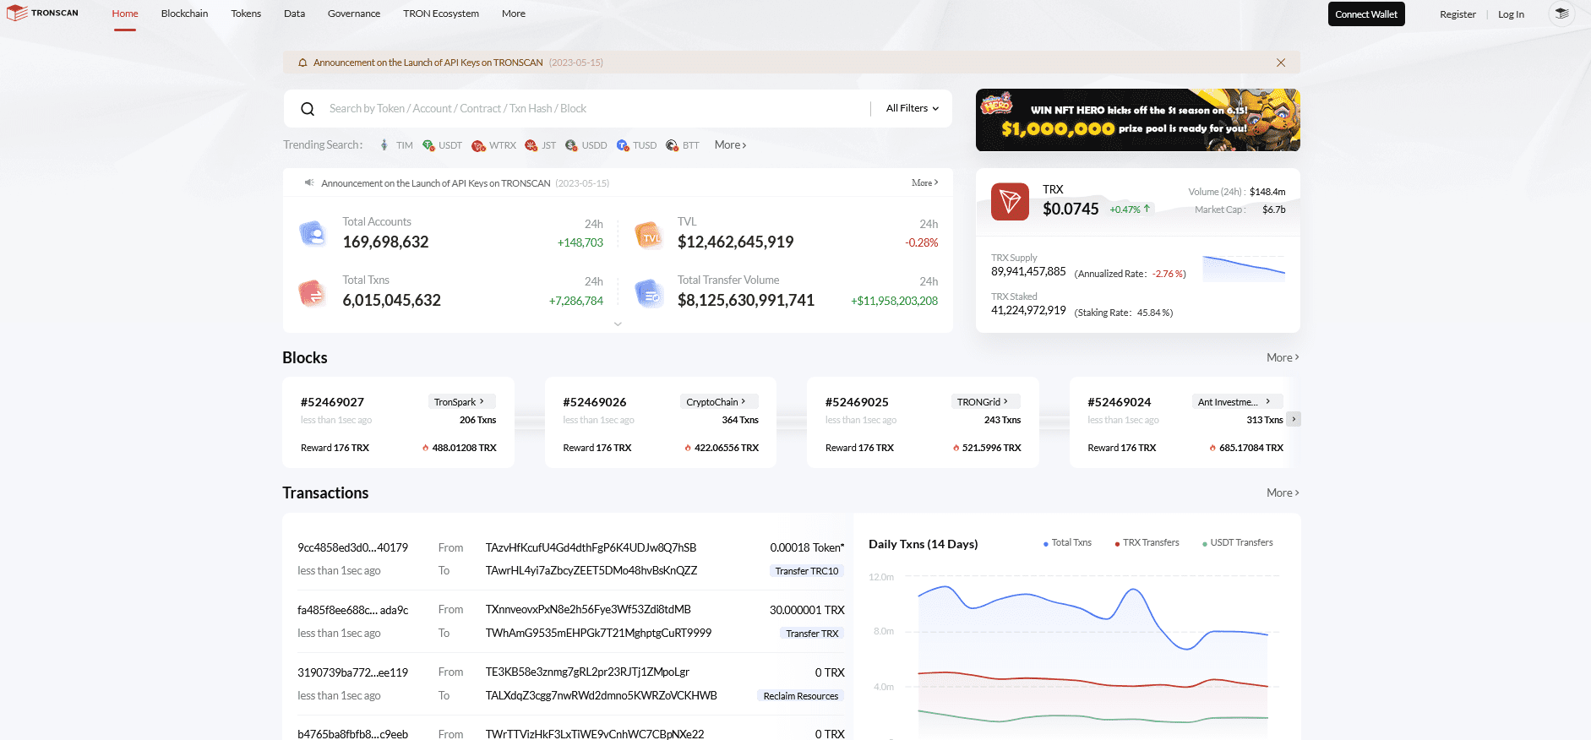Open transaction 9cc4858ed3d0...40179
This screenshot has height=740, width=1591.
(x=352, y=547)
